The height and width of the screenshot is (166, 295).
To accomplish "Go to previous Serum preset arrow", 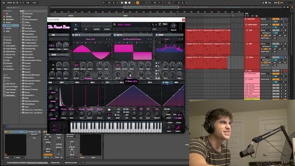I will pos(153,24).
